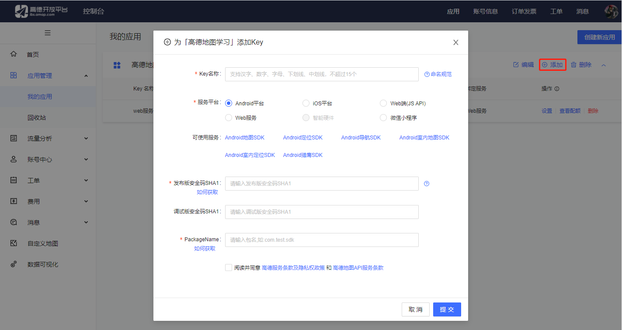
Task: Open the Android定位SDK link
Action: (x=303, y=138)
